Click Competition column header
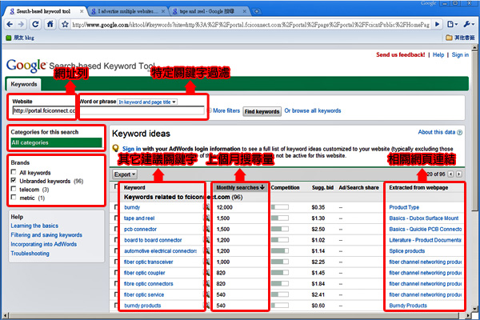This screenshot has width=480, height=320. (x=285, y=187)
